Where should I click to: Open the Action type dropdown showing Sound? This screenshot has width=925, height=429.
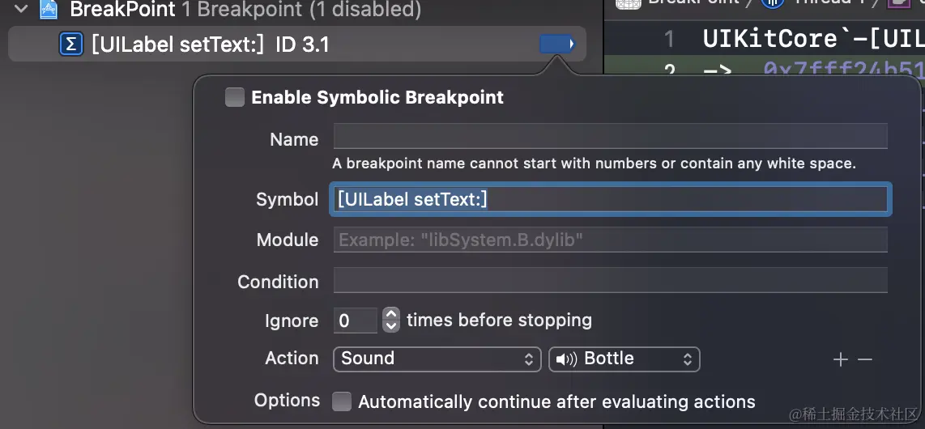pos(437,359)
